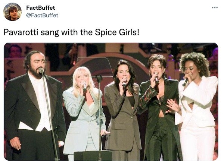This screenshot has height=161, width=224.
Task: Click the FactBuffet profile avatar
Action: [x=12, y=12]
